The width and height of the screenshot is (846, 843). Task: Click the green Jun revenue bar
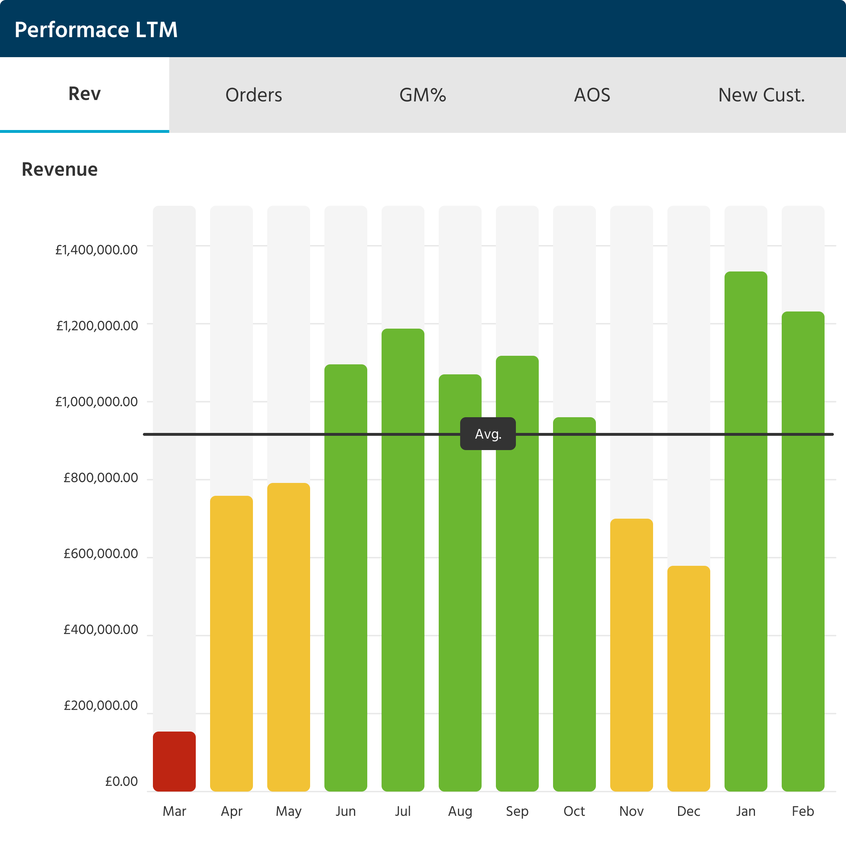point(345,578)
